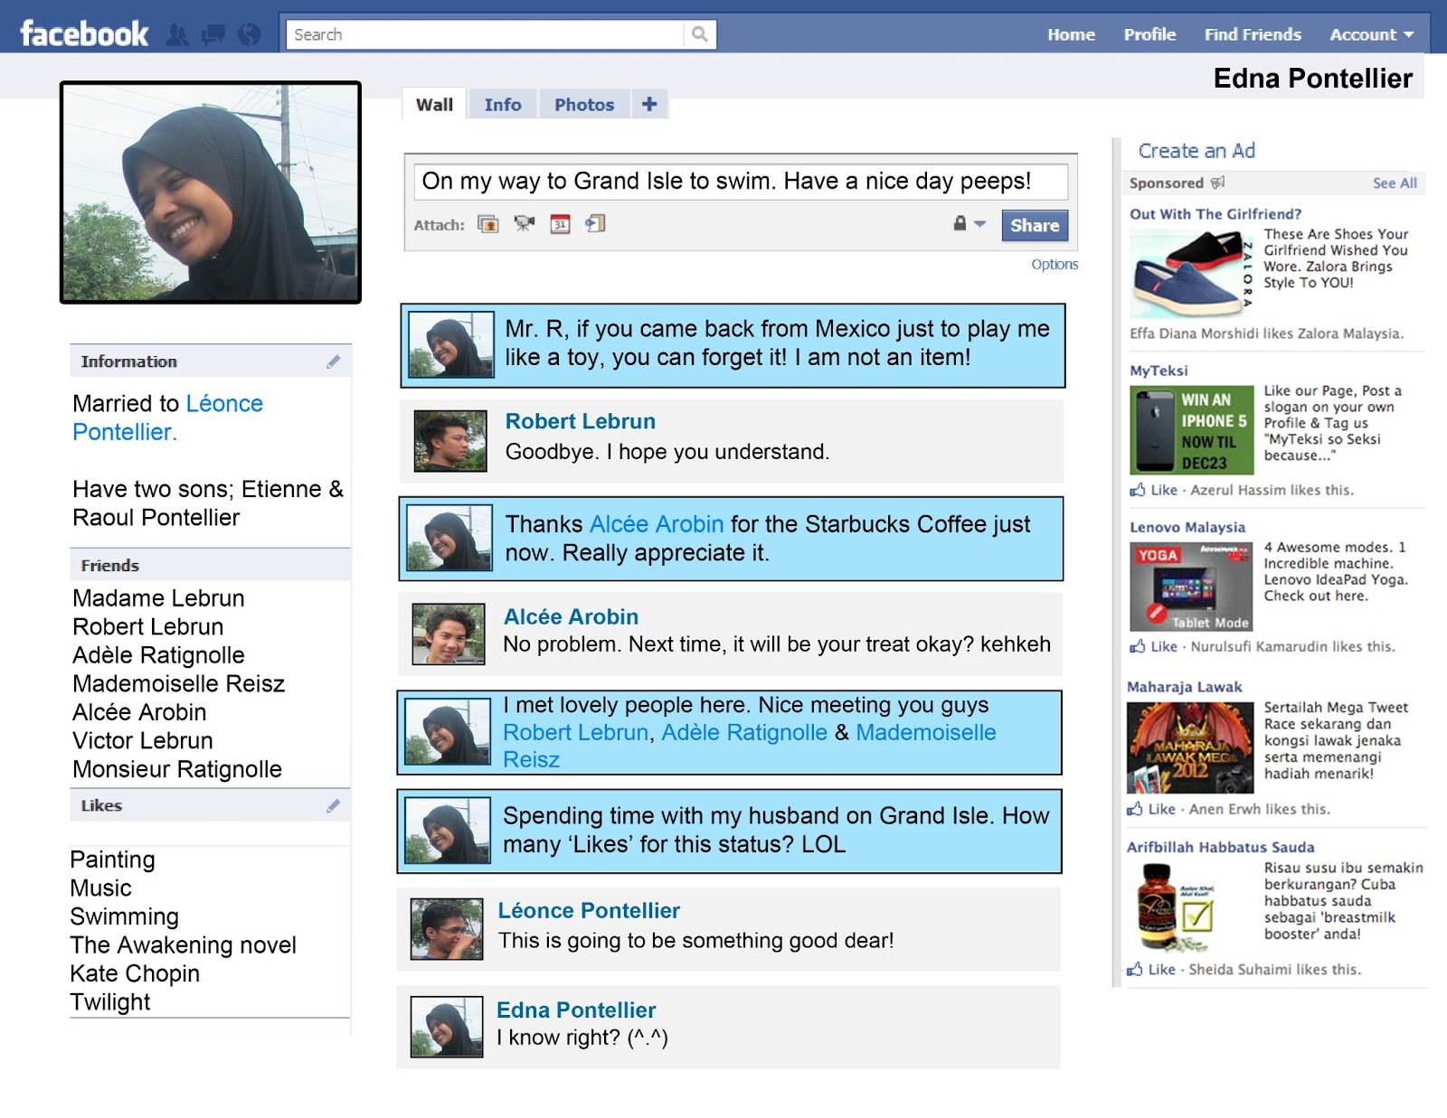
Task: Click the Sponsored megaphone icon
Action: tap(1218, 183)
